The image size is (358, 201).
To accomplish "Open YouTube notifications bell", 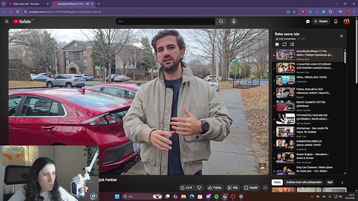I will [336, 21].
